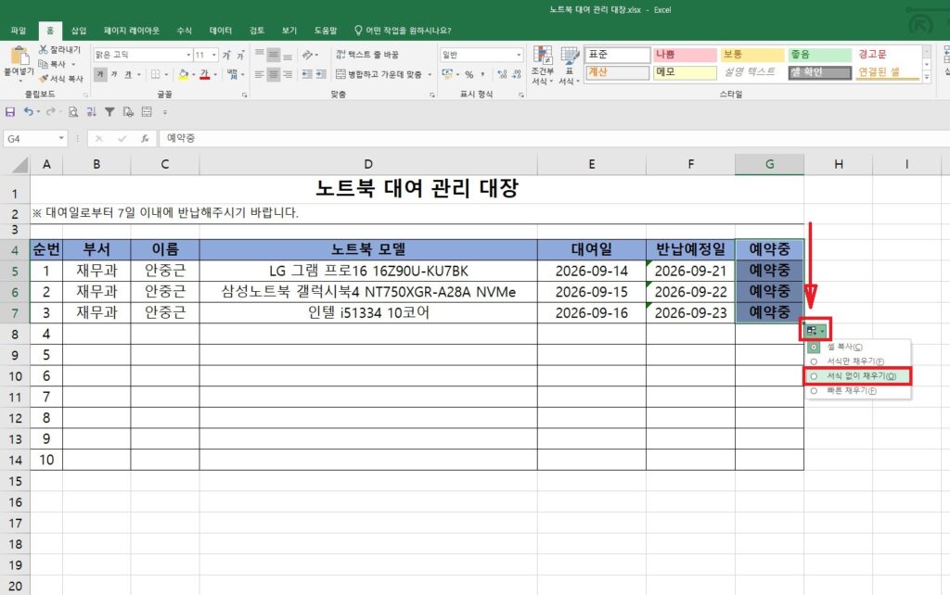Expand the merge and center options arrow
Viewport: 950px width, 595px height.
coord(430,74)
